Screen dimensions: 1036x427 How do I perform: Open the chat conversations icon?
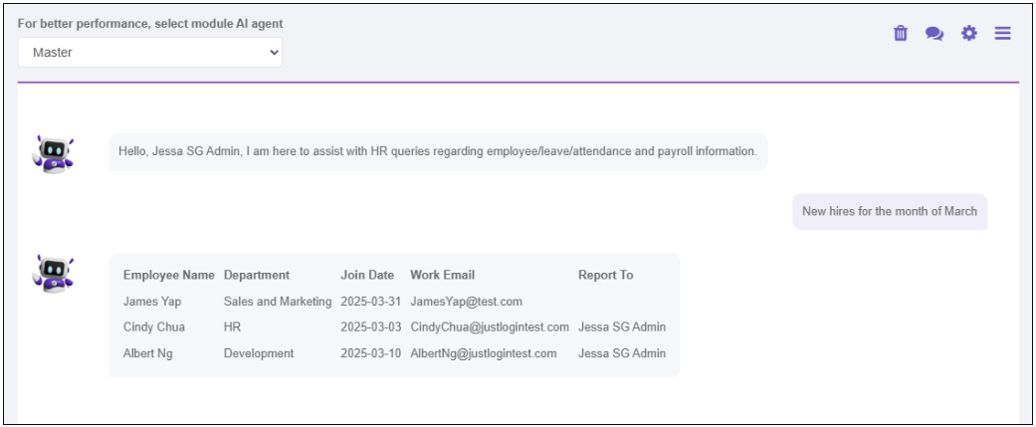(934, 33)
